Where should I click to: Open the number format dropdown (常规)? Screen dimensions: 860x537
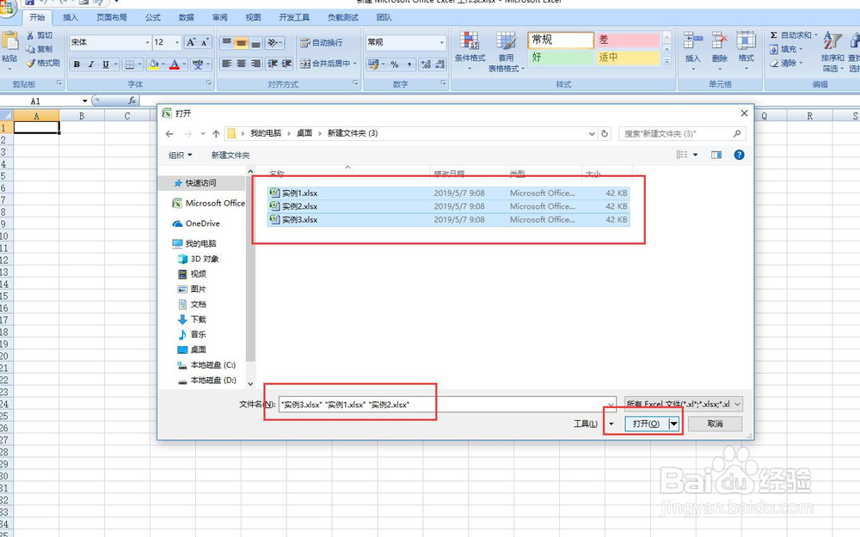point(441,42)
